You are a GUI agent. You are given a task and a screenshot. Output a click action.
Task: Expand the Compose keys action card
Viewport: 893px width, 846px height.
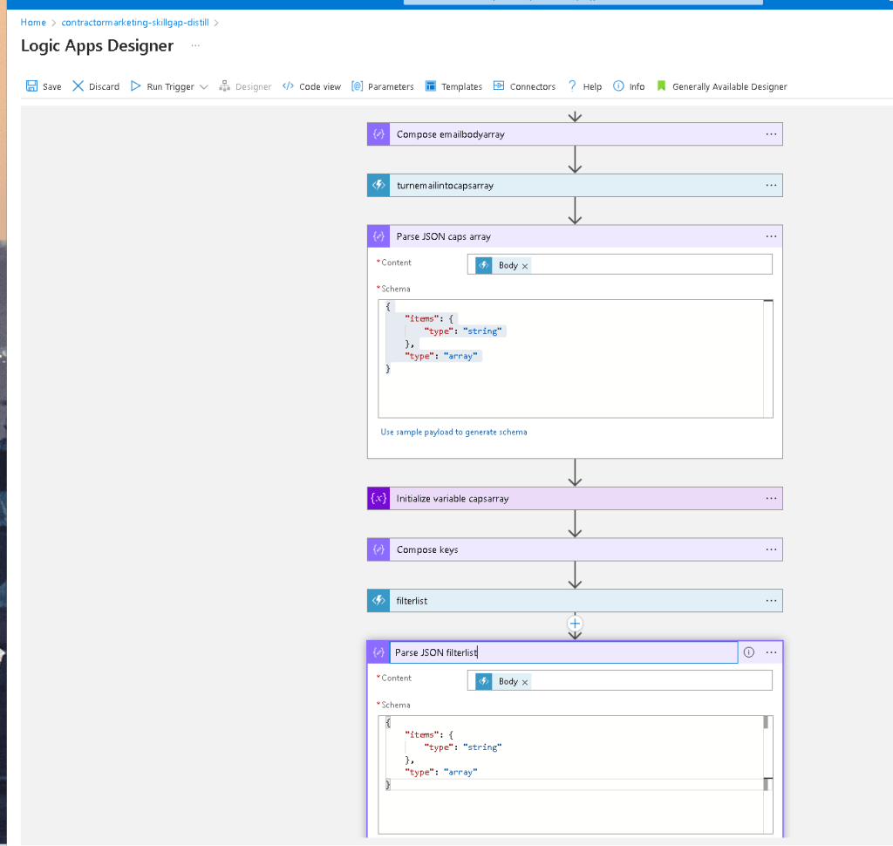coord(575,549)
